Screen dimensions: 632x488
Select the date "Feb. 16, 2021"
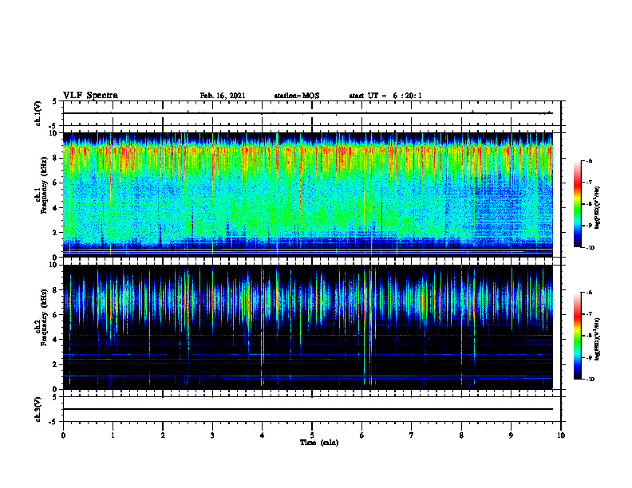(223, 96)
